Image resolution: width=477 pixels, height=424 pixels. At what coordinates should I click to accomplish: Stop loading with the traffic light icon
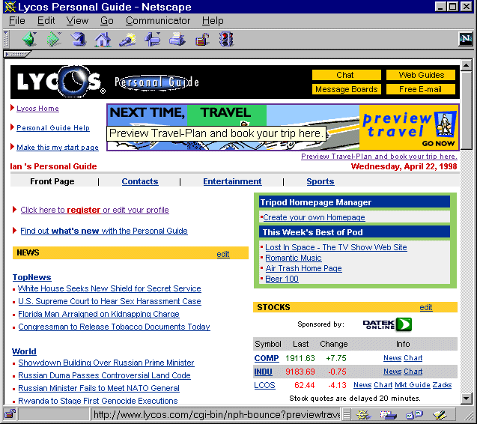[226, 39]
